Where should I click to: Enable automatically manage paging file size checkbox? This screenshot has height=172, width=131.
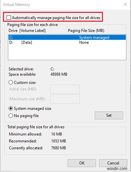[9, 18]
